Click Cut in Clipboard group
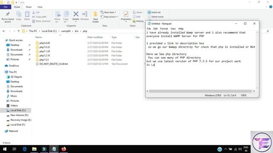The image size is (273, 153). (x=36, y=12)
